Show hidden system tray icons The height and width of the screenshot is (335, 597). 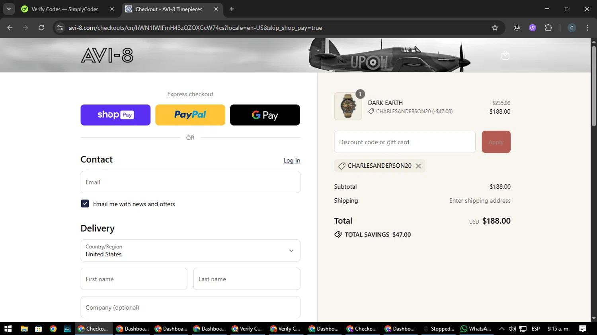click(x=501, y=329)
